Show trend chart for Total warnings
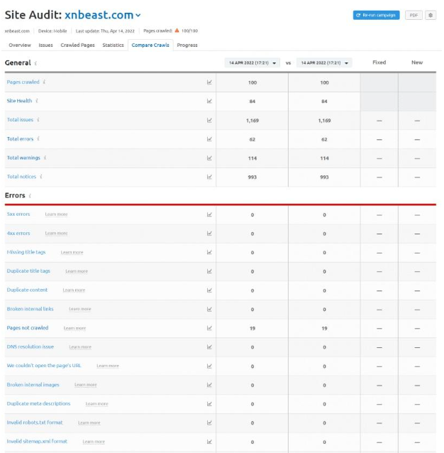The height and width of the screenshot is (453, 444). coord(209,158)
